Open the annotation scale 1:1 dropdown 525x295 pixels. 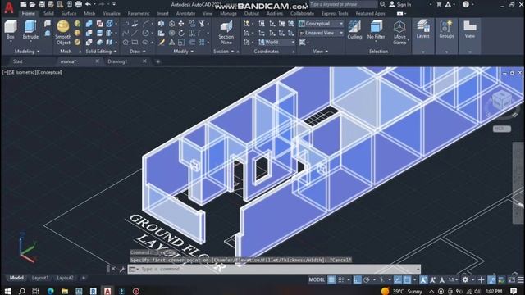454,279
